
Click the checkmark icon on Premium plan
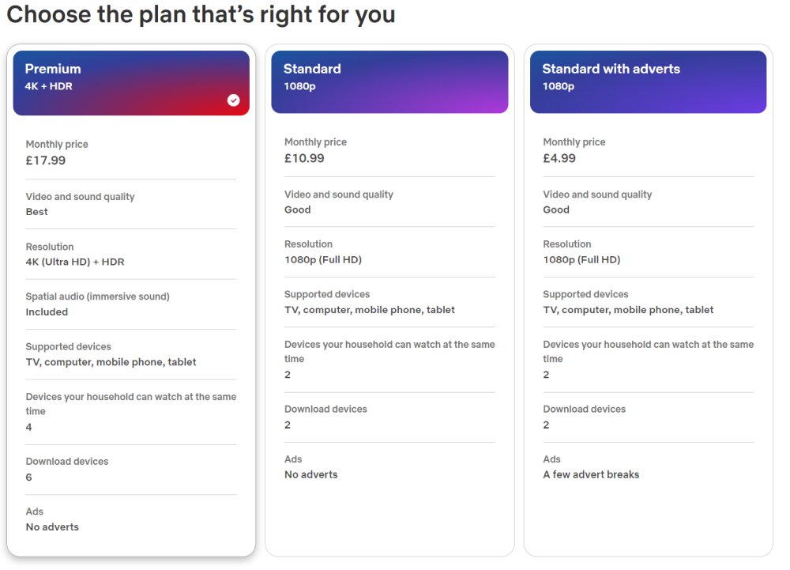(x=233, y=100)
